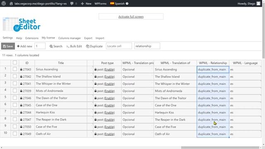This screenshot has width=265, height=149.
Task: Click the Duplicate button
Action: (94, 46)
